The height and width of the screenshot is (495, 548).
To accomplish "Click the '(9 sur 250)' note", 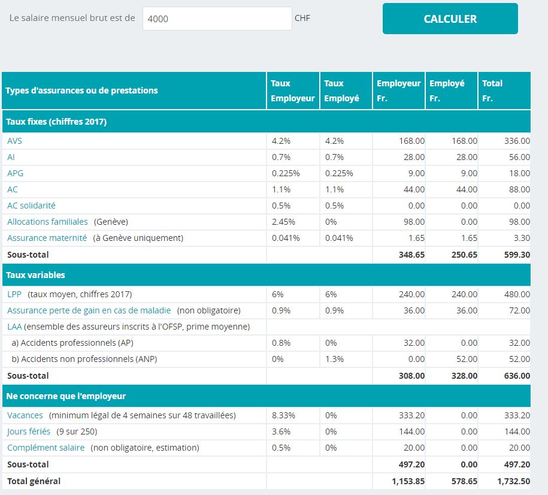I will [77, 431].
